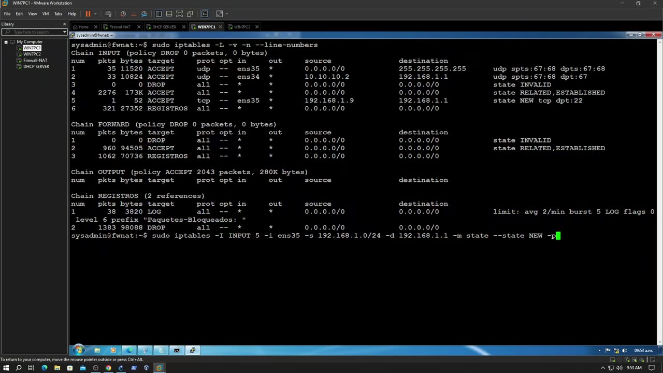This screenshot has height=373, width=663.
Task: Open the power options dropdown beside pause
Action: pyautogui.click(x=95, y=14)
